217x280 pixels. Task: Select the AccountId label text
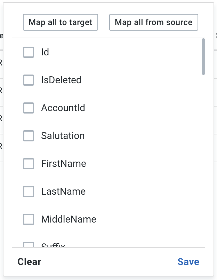(63, 108)
